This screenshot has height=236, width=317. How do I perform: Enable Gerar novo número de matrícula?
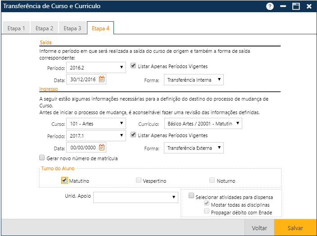pyautogui.click(x=42, y=157)
